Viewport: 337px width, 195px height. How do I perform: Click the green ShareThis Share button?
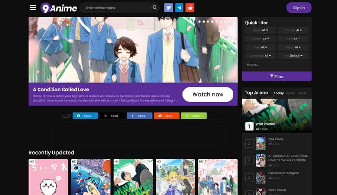(x=194, y=116)
